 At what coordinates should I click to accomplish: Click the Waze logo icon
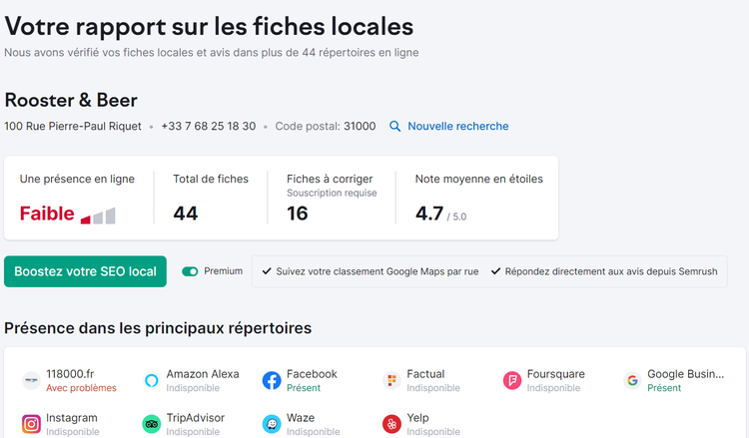point(272,424)
